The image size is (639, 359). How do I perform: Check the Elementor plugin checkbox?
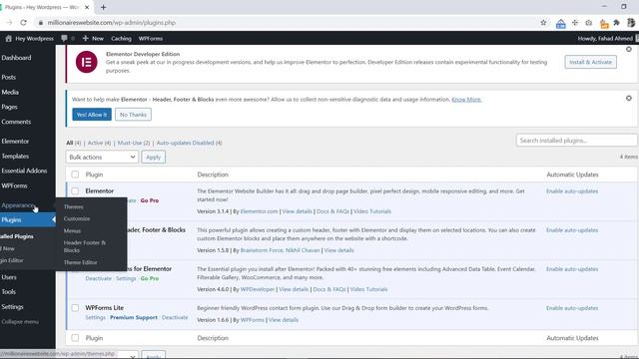tap(75, 190)
